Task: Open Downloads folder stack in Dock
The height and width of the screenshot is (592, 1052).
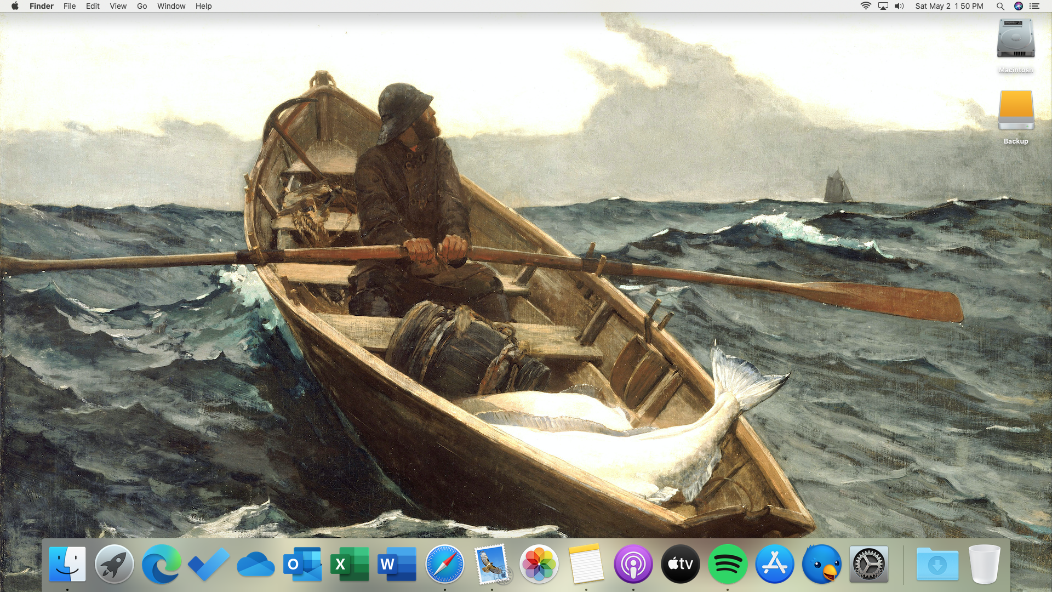Action: click(x=937, y=564)
